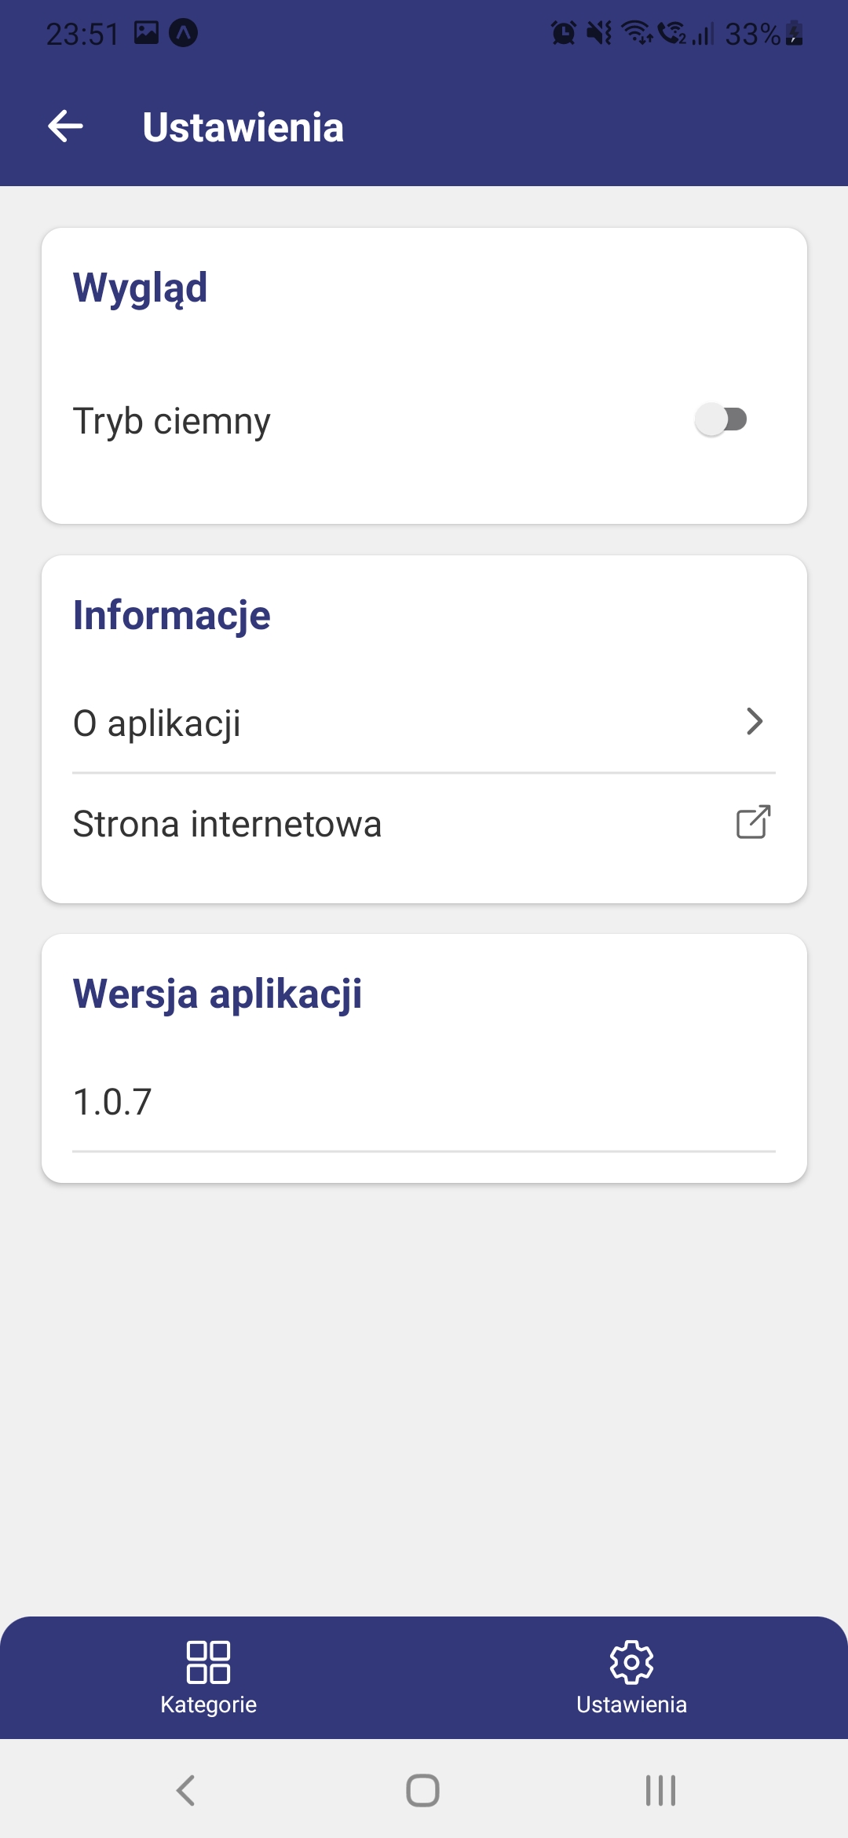Tap the Ustawienia gear icon
848x1838 pixels.
pos(631,1662)
